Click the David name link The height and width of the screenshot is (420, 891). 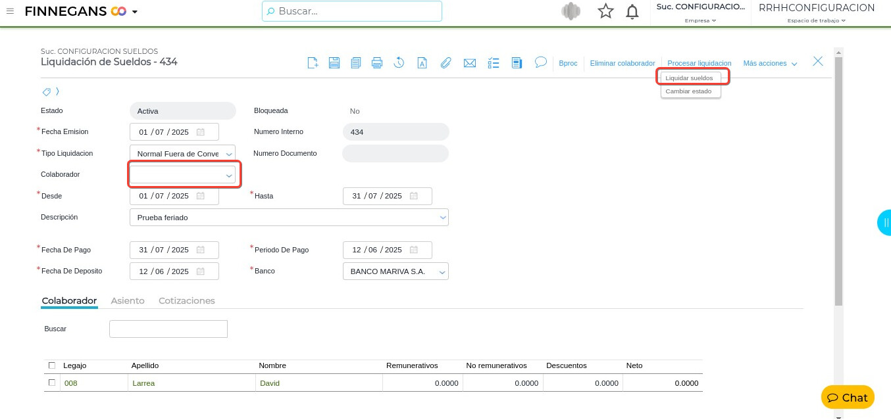270,383
